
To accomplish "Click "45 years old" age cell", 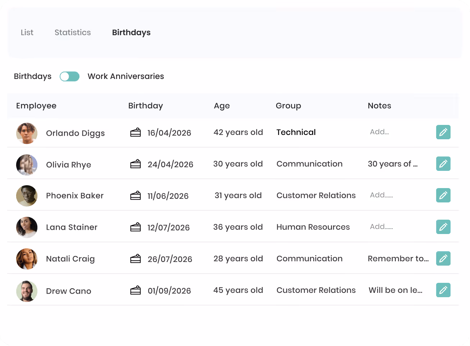I will [238, 290].
